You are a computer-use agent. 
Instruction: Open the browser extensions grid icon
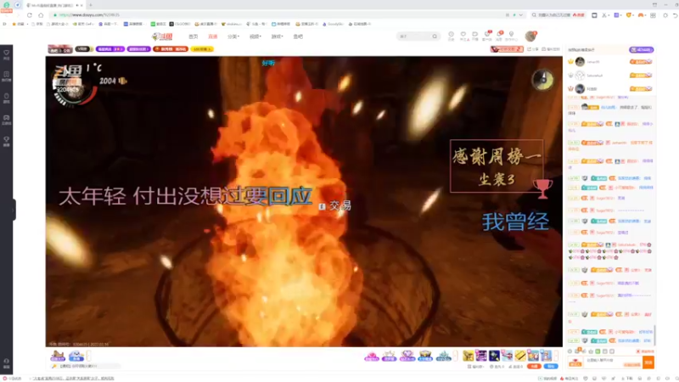(x=653, y=15)
